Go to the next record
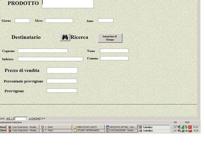Screen dimensions: 205x153 [30, 118]
